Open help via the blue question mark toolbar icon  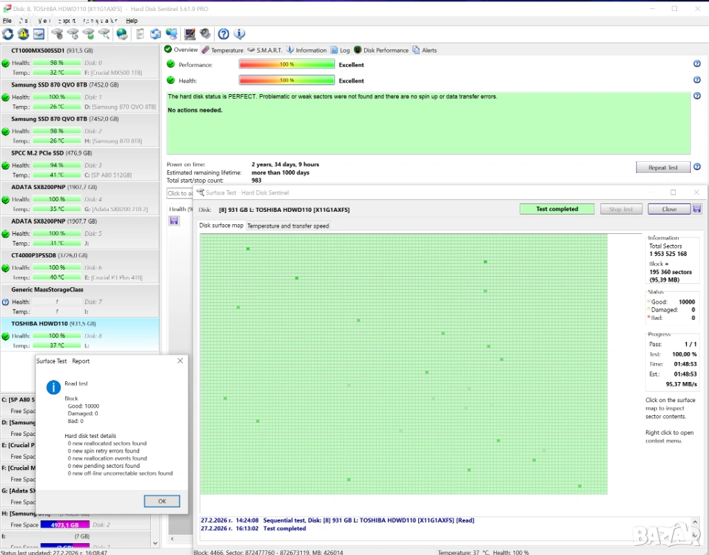click(x=224, y=34)
